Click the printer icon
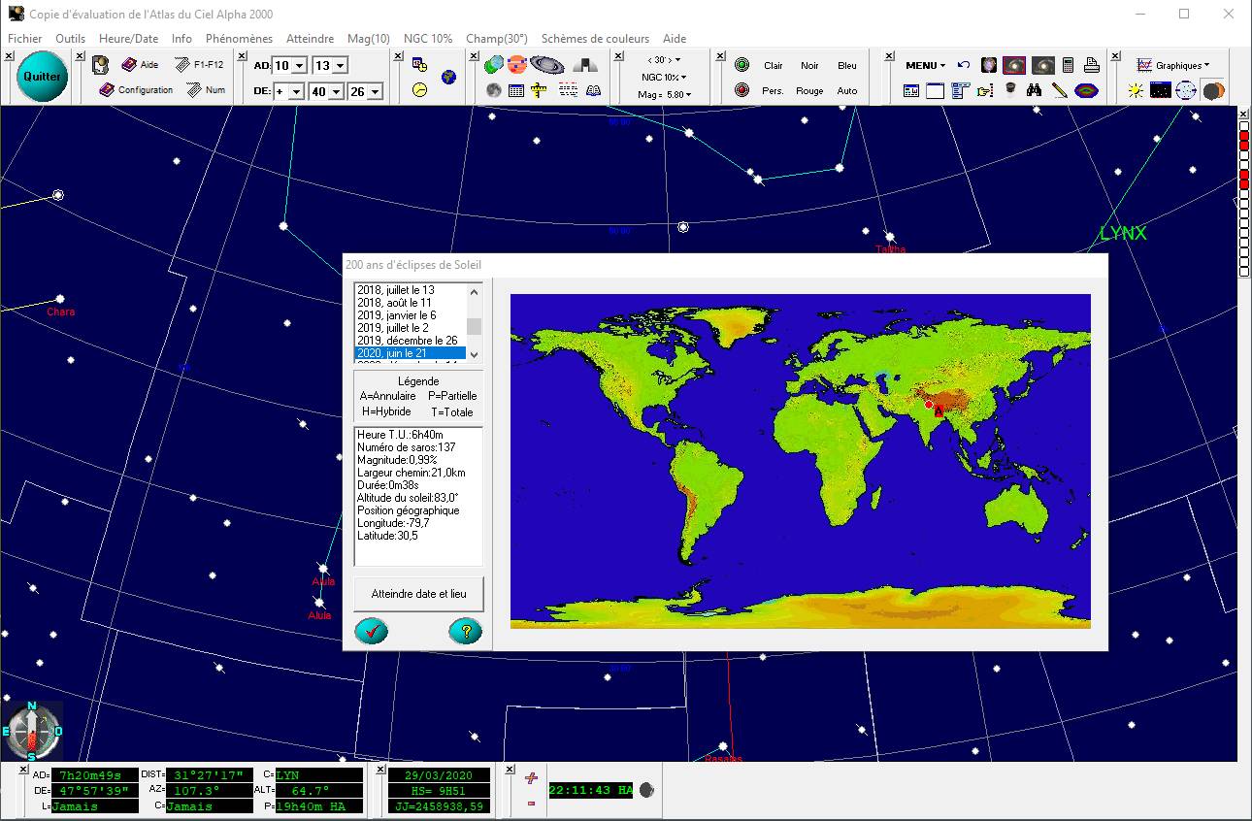This screenshot has height=821, width=1252. coord(1091,65)
